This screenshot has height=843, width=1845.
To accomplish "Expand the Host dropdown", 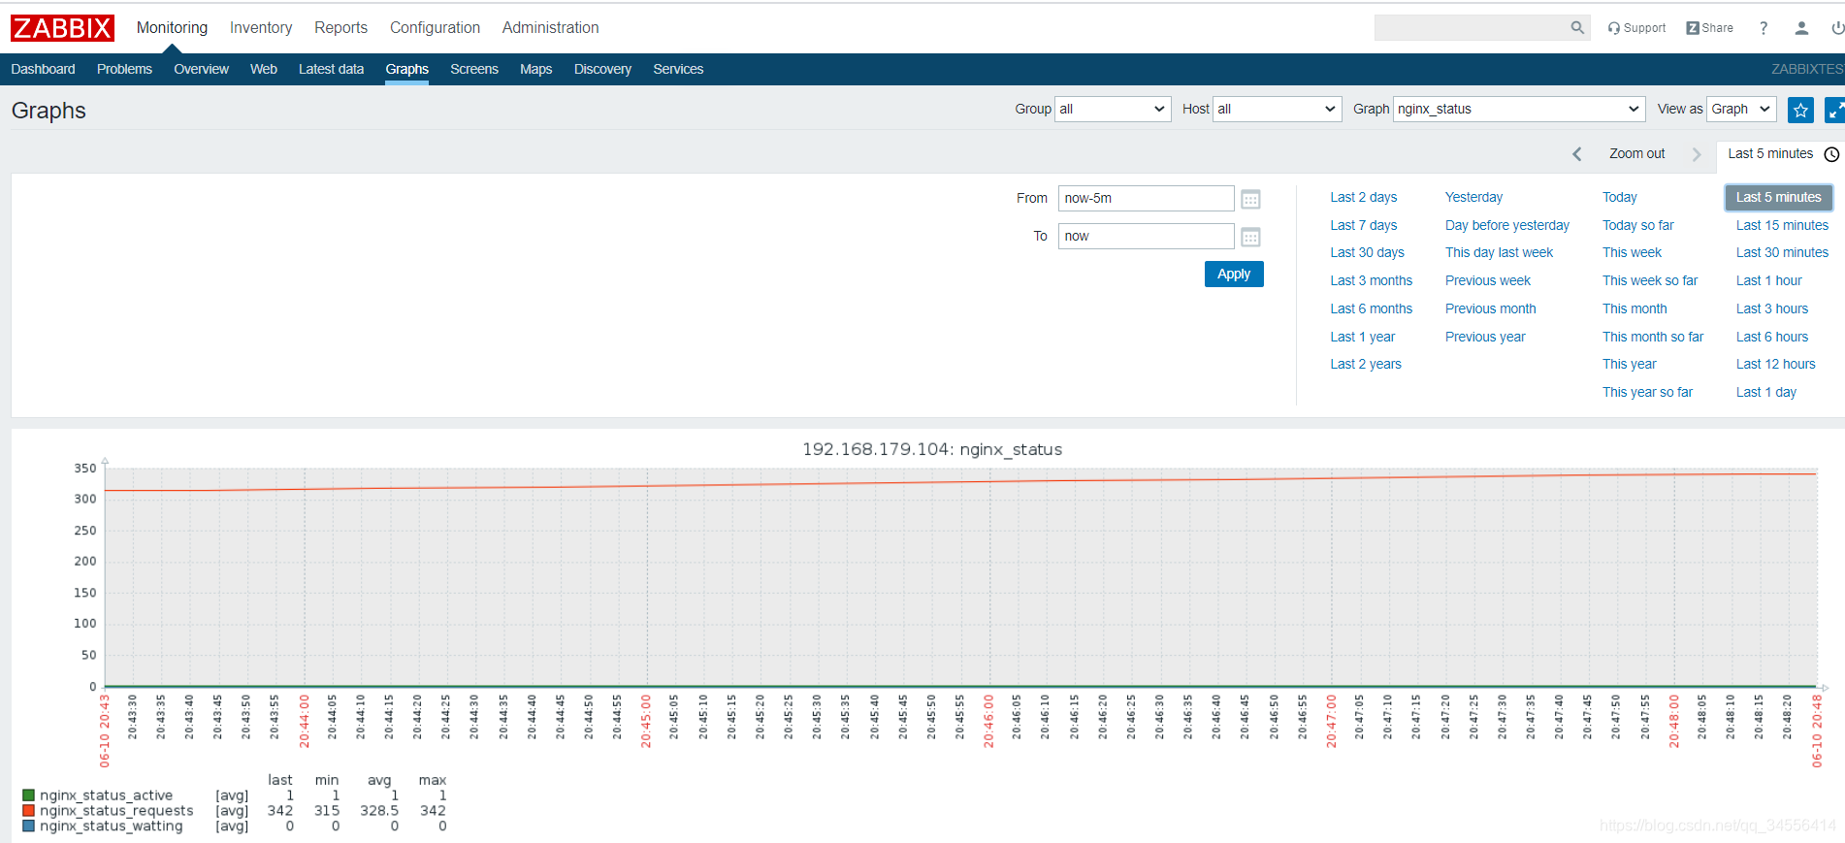I will (1278, 109).
